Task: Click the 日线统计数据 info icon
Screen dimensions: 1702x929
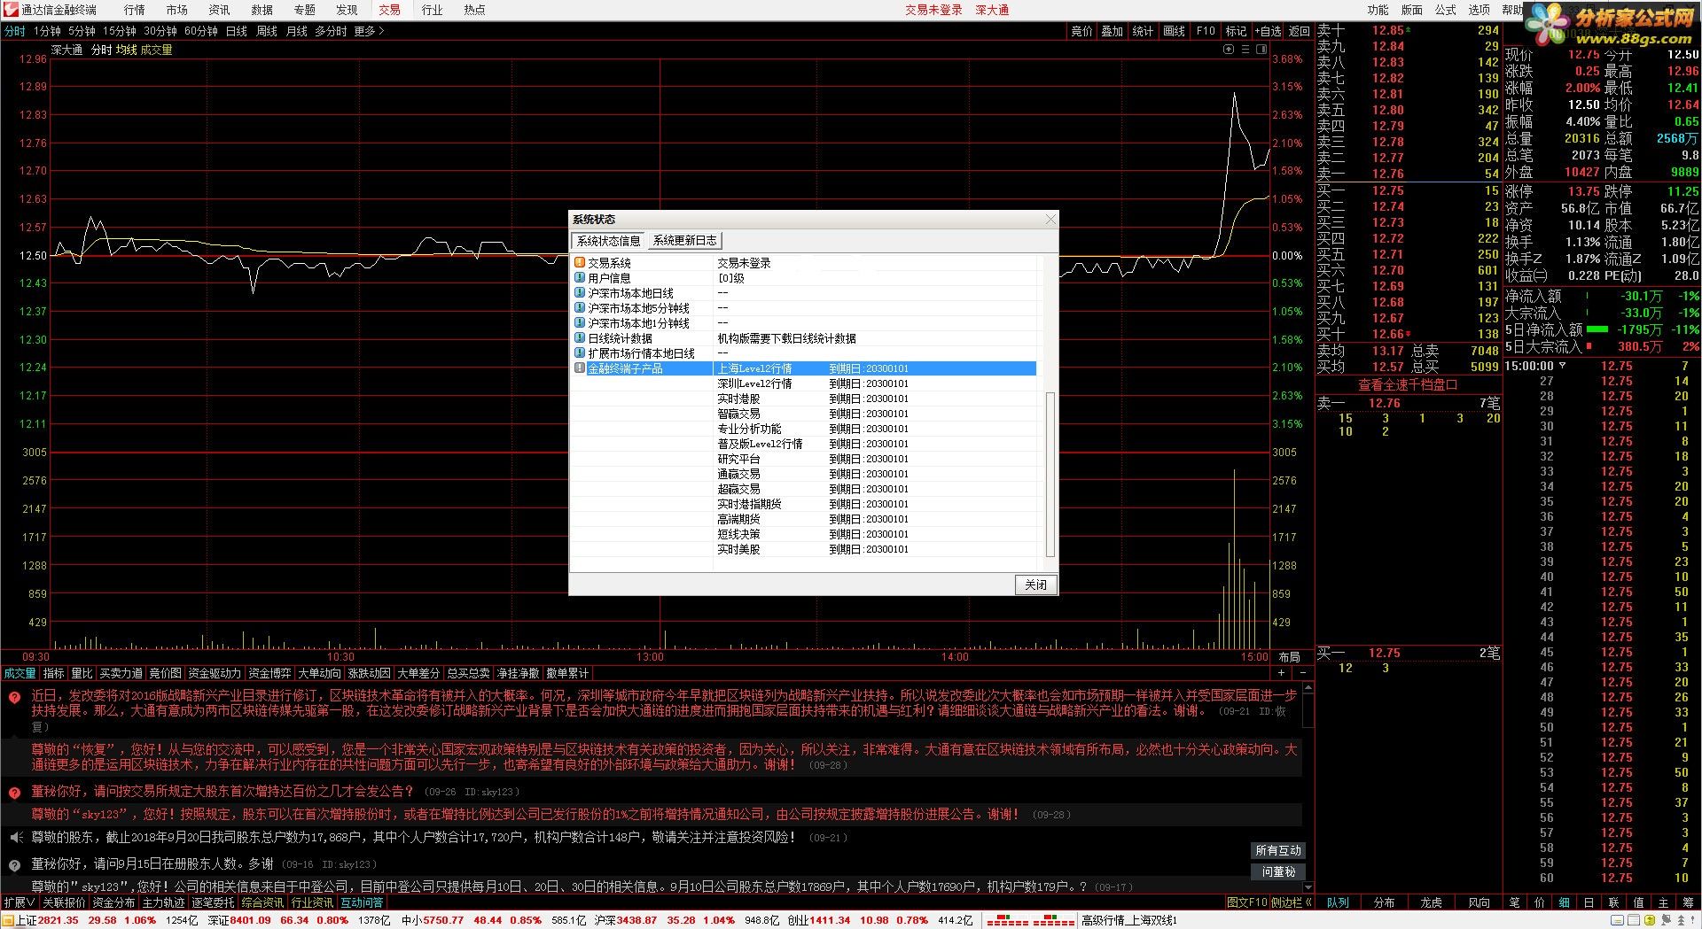Action: coord(580,338)
